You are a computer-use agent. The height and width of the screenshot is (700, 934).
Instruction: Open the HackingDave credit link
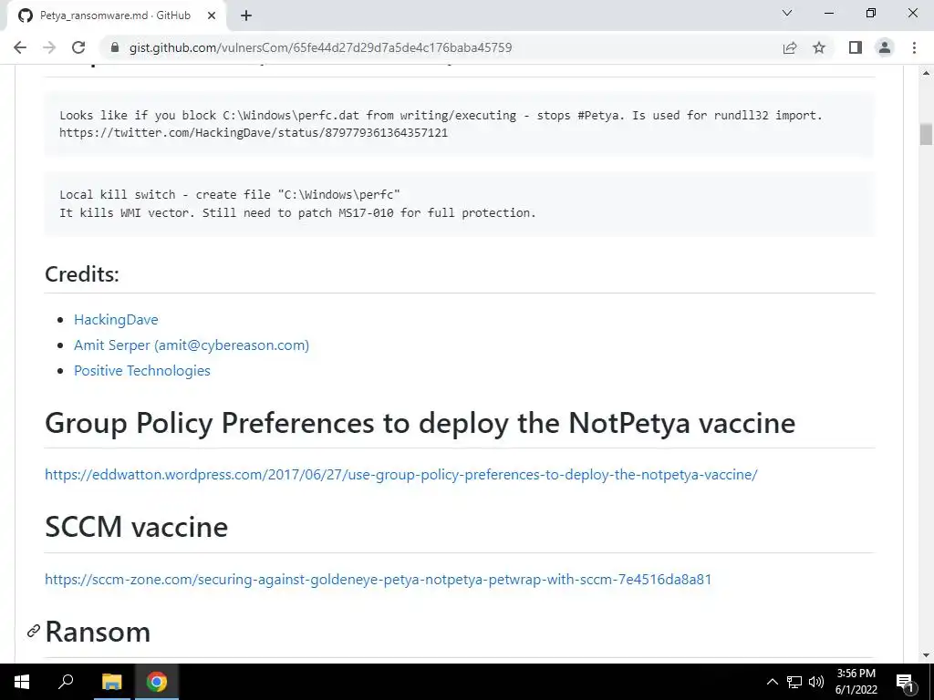tap(116, 319)
